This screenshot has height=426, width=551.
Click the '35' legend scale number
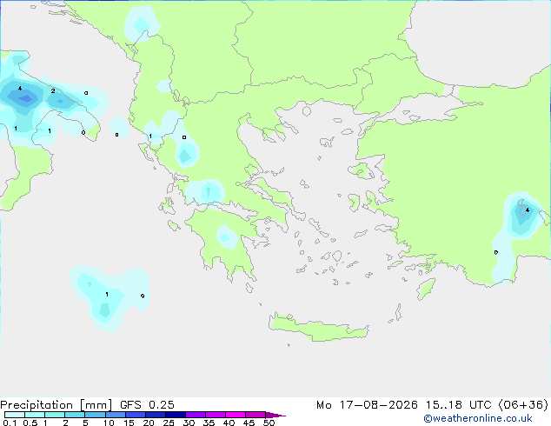[x=209, y=423]
